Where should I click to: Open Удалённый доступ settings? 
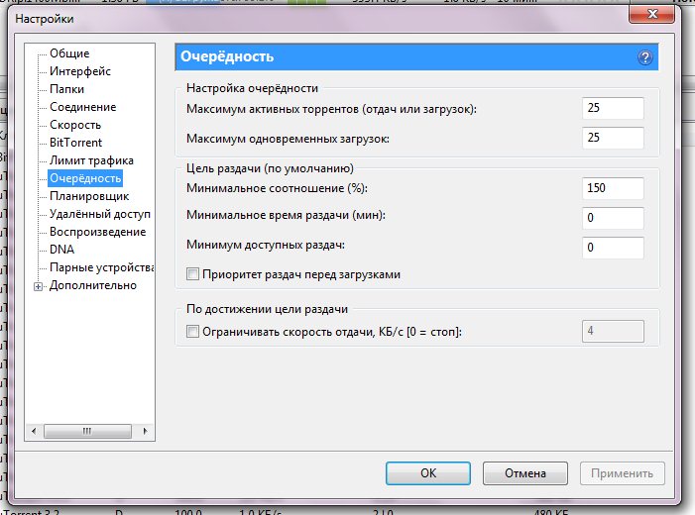point(100,214)
